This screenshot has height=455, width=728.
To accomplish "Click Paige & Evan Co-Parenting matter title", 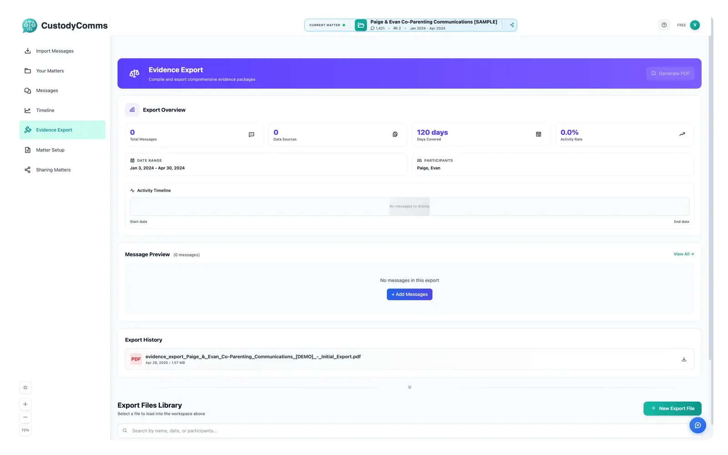I will tap(434, 22).
